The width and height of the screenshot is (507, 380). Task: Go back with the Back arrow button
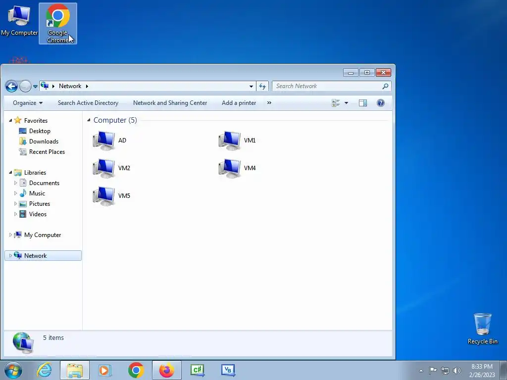click(x=12, y=86)
